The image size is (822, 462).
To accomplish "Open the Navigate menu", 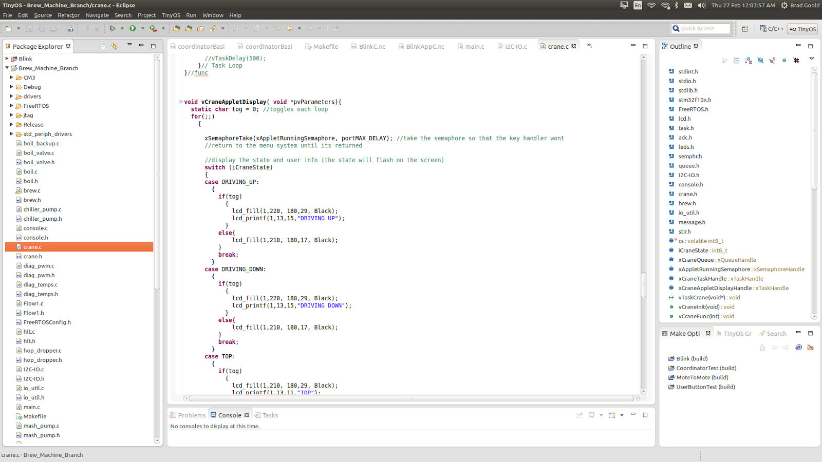I will (97, 15).
